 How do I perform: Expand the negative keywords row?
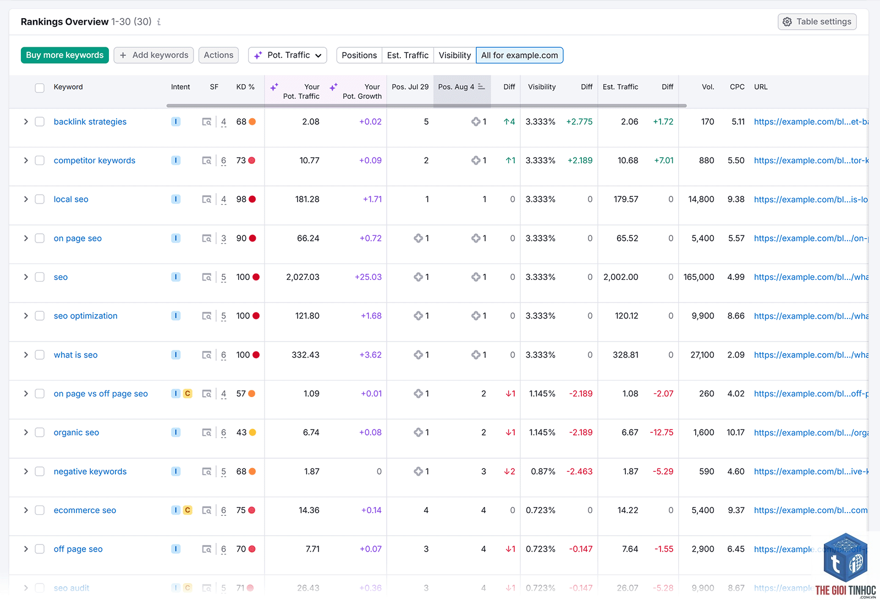[25, 471]
